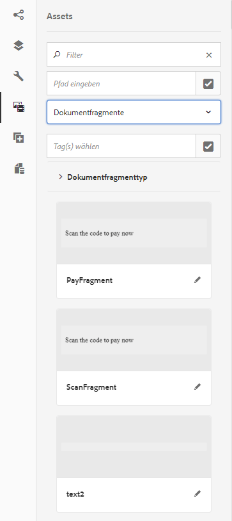
Task: Open the data sources sidebar icon
Action: (19, 168)
